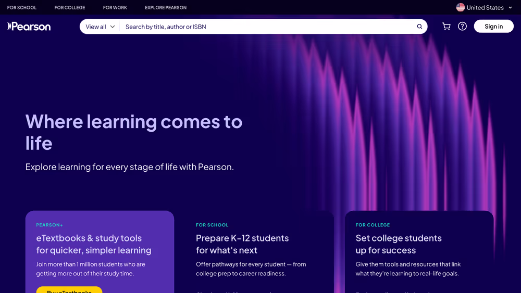This screenshot has height=293, width=521.
Task: Click the Pearson logo
Action: click(x=29, y=27)
